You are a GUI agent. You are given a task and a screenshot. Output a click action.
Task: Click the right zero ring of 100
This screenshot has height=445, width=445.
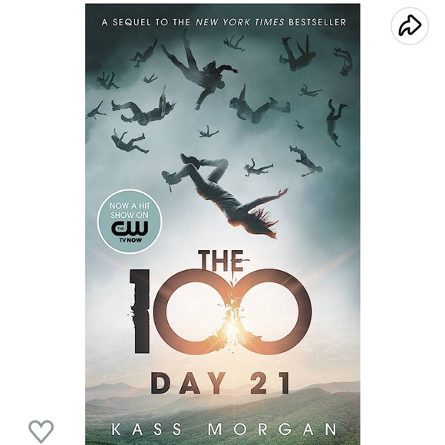[x=272, y=311]
